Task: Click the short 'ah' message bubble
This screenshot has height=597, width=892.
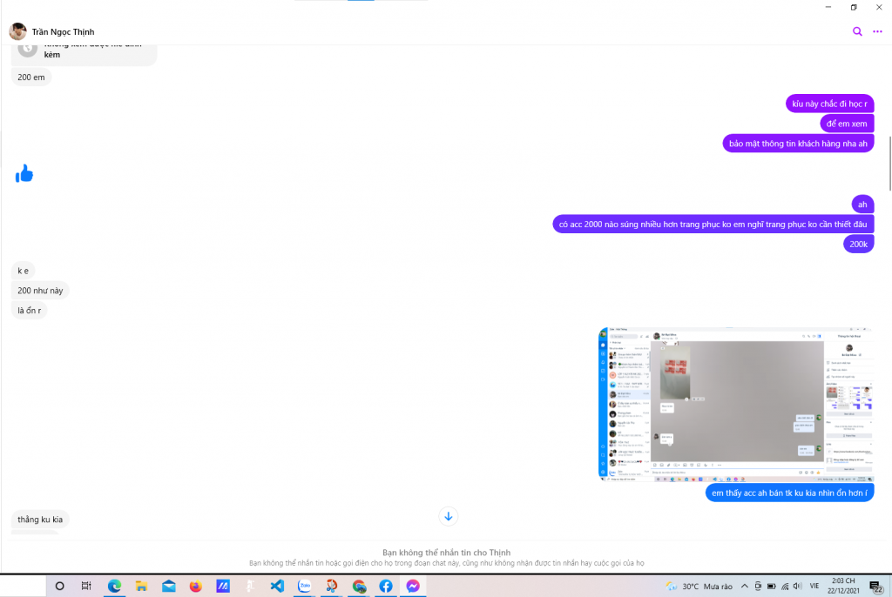Action: 862,205
